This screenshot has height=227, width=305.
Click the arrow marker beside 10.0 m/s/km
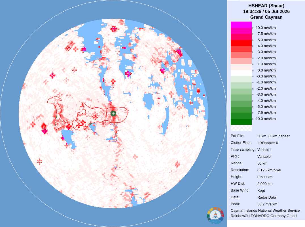pos(253,28)
